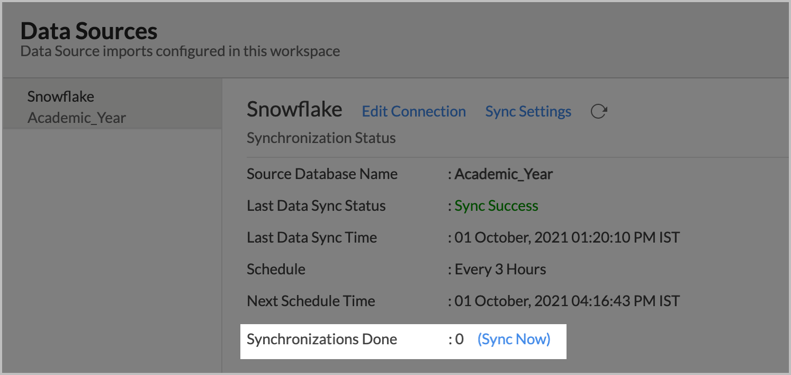Click the 04:16:43 PM IST next schedule value
Viewport: 791px width, 375px height.
[567, 301]
